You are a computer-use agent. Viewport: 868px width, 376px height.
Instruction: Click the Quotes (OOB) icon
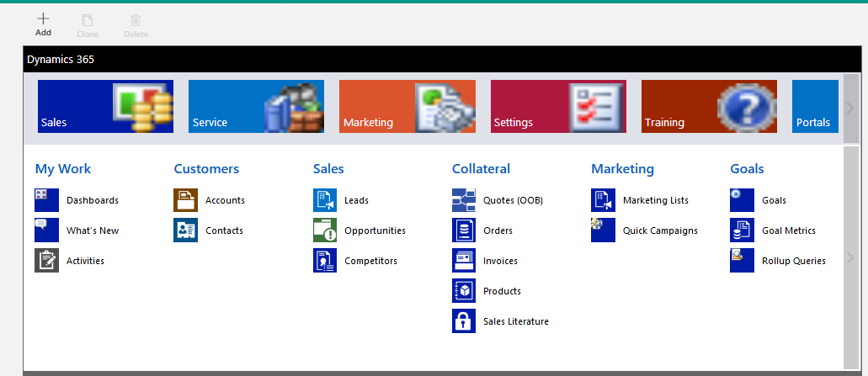coord(464,200)
